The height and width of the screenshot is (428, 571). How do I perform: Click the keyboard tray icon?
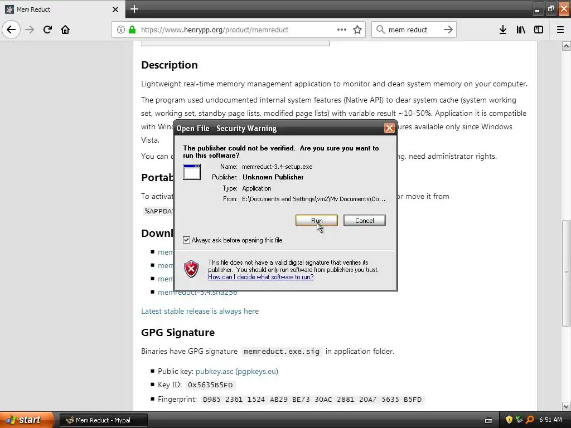488,420
